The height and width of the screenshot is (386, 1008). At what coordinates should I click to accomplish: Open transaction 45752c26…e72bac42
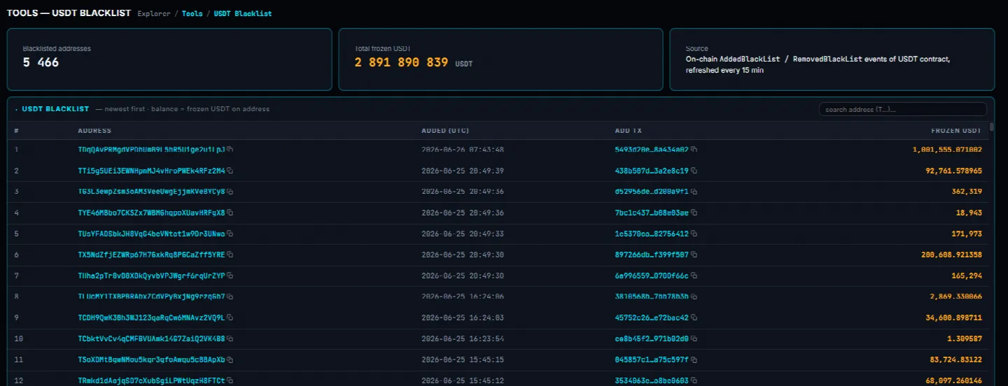click(x=652, y=317)
